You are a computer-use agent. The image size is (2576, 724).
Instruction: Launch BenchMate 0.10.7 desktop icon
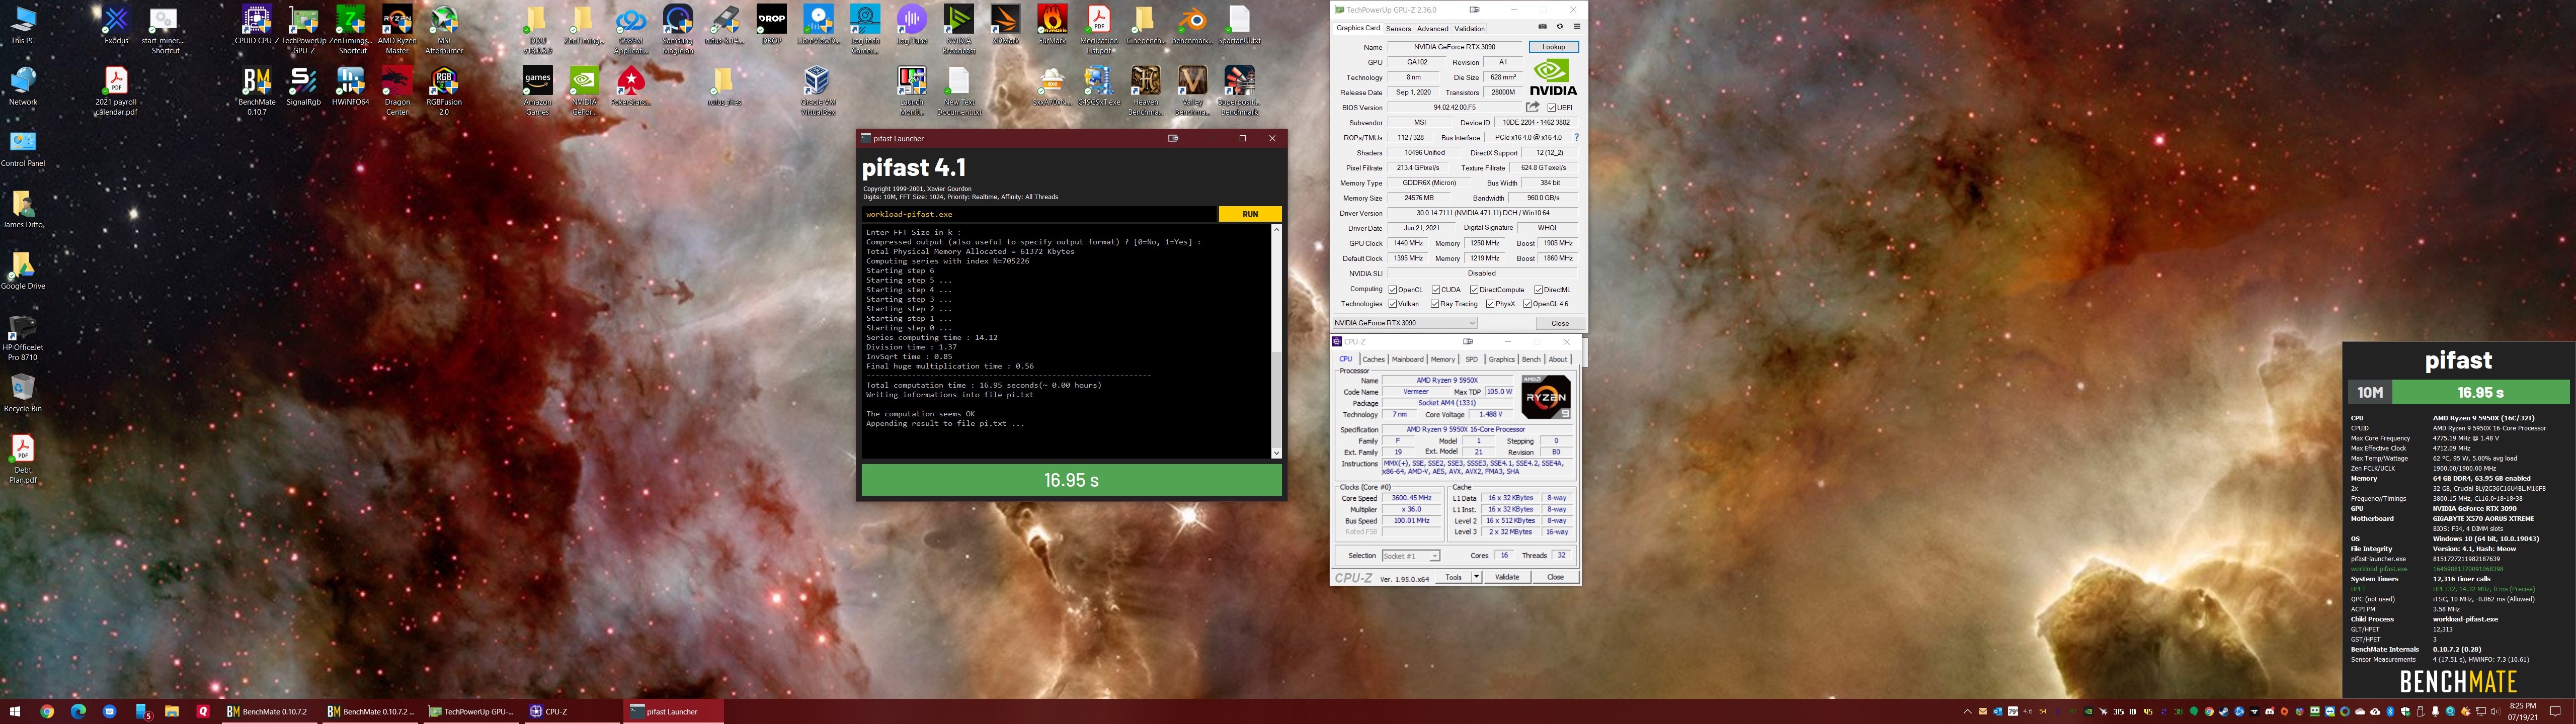pos(257,91)
